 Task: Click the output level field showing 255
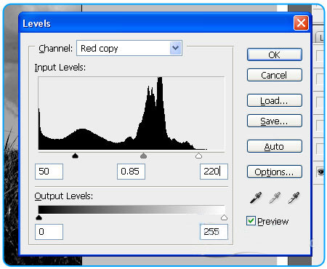214,232
